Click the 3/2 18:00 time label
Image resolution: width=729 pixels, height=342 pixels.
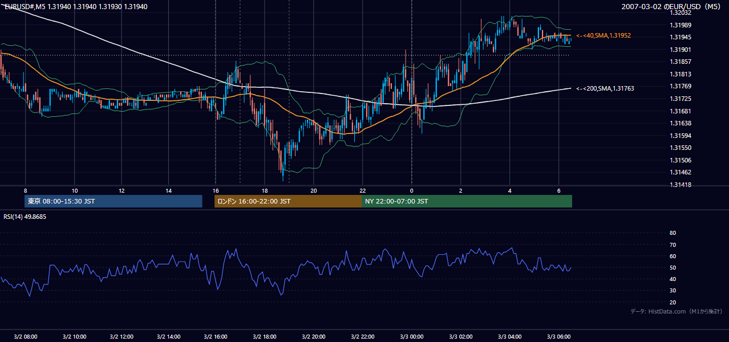[265, 336]
